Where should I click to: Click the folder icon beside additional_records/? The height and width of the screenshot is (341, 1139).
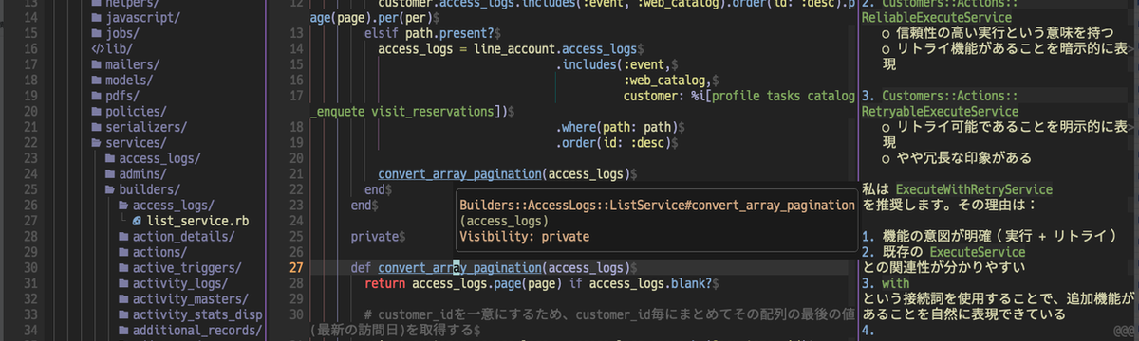[x=123, y=330]
